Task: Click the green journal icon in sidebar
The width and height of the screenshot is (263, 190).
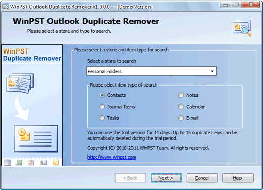Action: tap(19, 163)
